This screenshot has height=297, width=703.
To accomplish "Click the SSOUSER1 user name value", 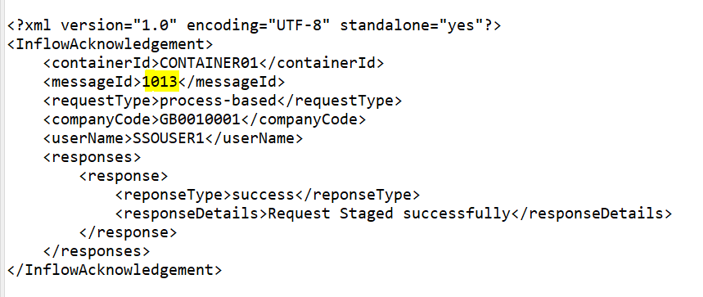I will (x=169, y=138).
